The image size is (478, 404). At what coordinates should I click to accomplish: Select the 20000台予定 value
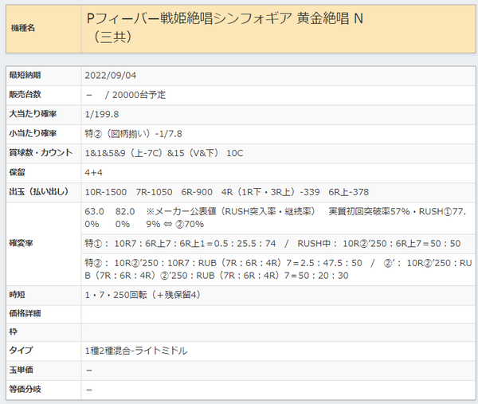pos(139,95)
